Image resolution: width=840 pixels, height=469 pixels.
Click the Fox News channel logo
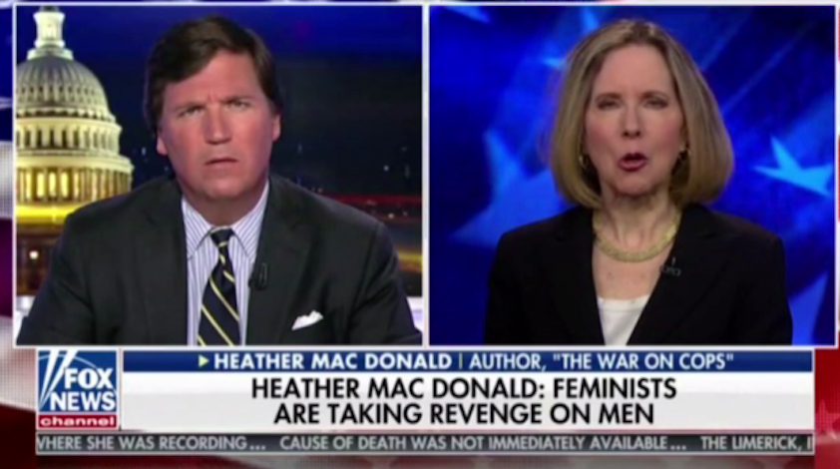78,387
